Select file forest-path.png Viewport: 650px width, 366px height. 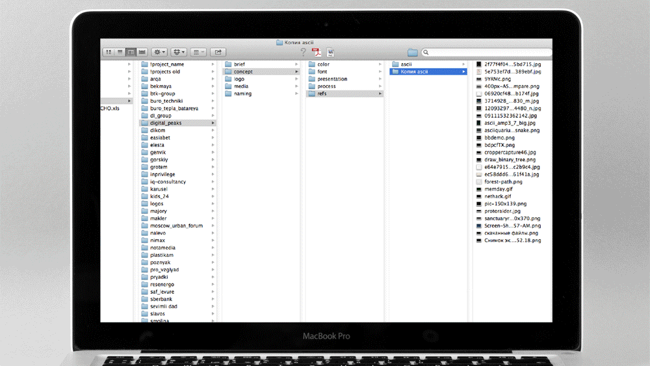503,182
